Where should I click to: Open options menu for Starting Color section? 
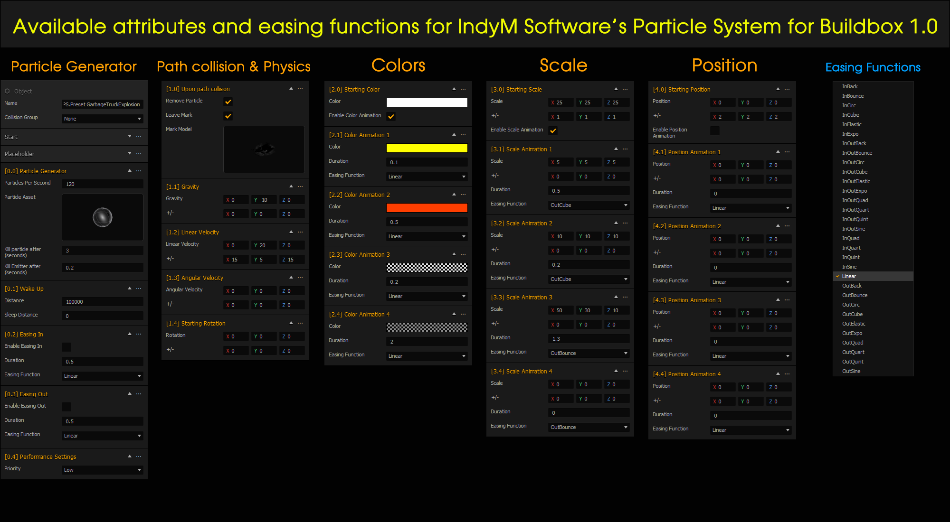click(x=464, y=89)
